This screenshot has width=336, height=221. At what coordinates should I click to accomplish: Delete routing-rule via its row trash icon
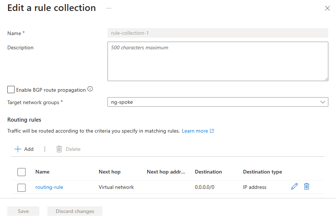click(x=306, y=186)
